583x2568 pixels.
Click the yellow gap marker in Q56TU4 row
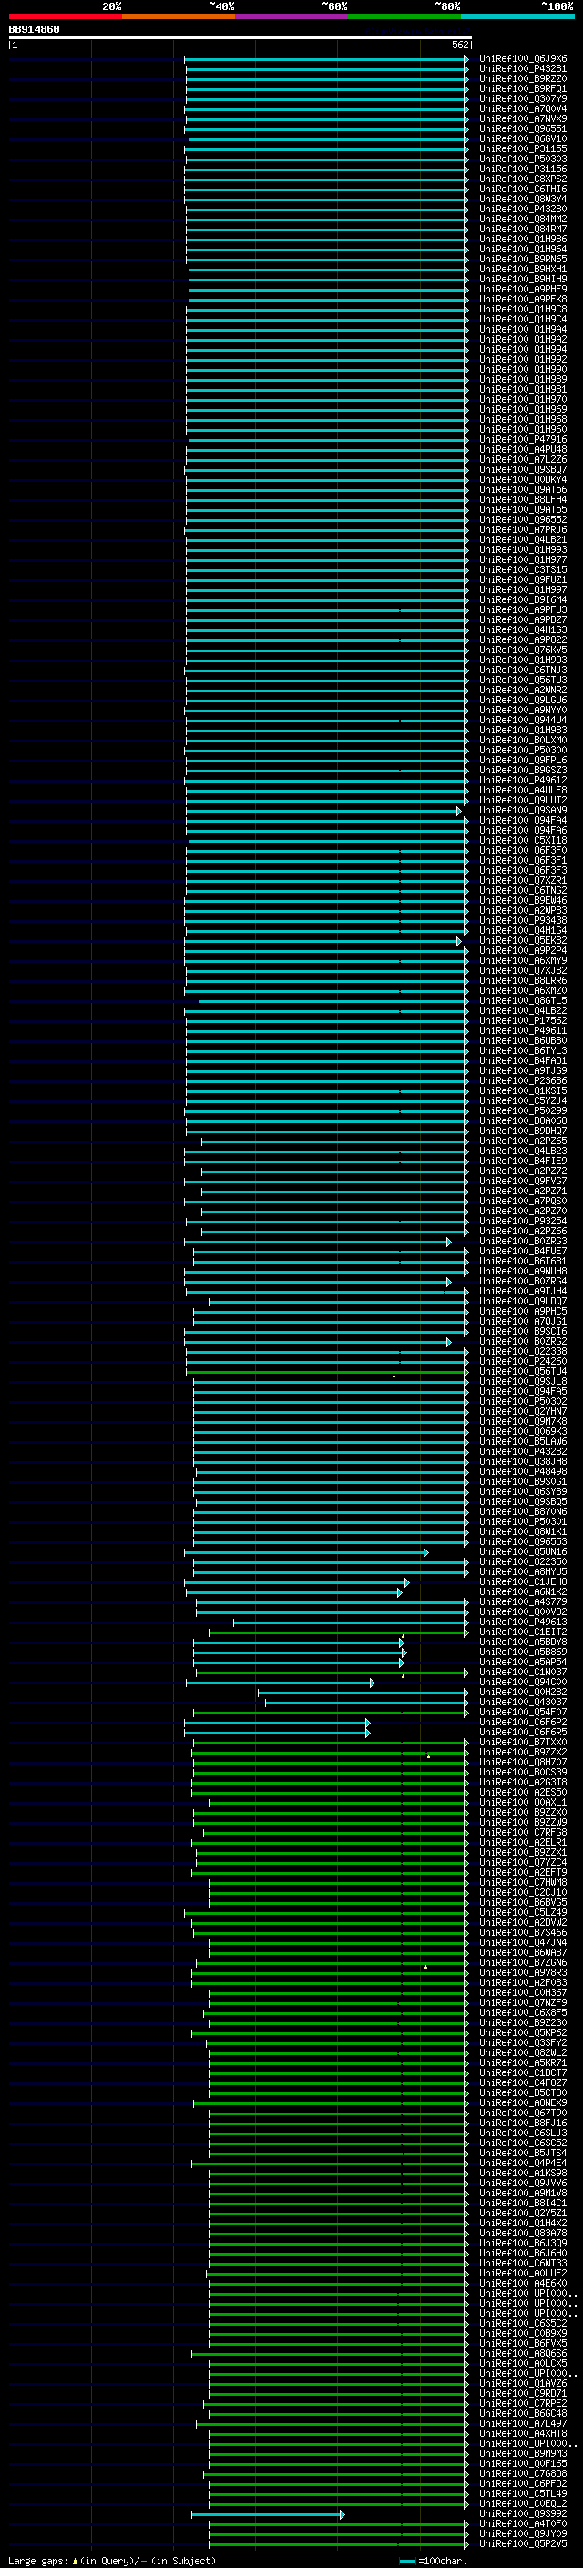[394, 1376]
